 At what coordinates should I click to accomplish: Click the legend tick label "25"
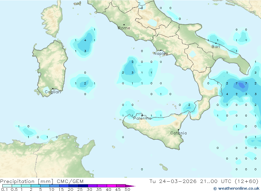pos(80,189)
